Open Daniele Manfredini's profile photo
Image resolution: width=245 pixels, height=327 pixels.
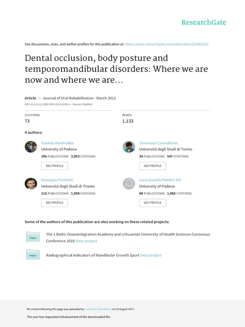31,147
